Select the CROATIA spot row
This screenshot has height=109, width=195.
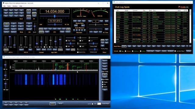(152, 39)
